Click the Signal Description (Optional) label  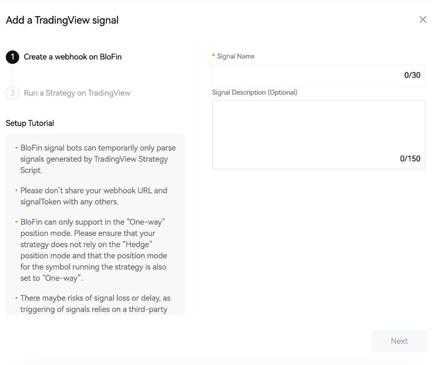[255, 92]
